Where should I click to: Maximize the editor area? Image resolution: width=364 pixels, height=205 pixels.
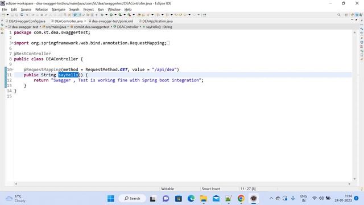point(357,20)
